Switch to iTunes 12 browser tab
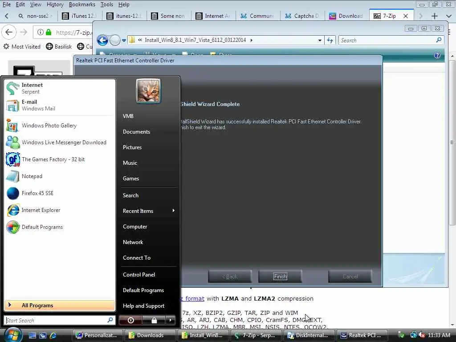456x342 pixels. tap(79, 16)
